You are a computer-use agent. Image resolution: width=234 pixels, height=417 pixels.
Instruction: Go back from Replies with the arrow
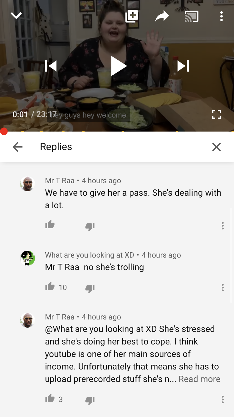click(17, 147)
